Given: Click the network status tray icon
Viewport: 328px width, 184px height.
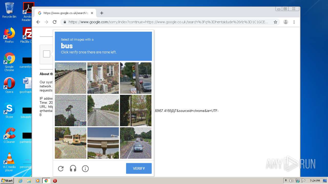Looking at the screenshot, I should coord(298,181).
